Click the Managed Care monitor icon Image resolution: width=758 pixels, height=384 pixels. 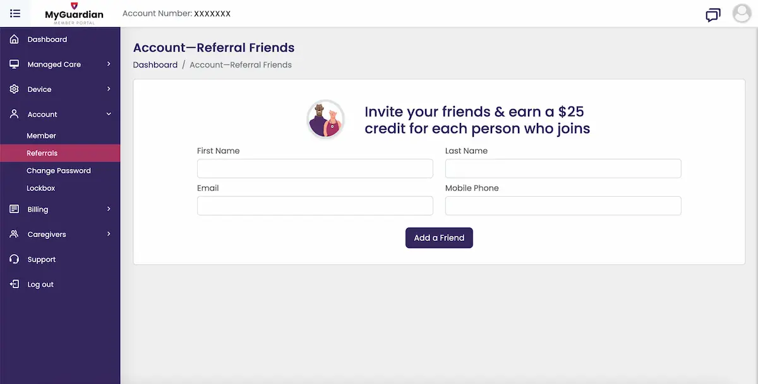(15, 64)
